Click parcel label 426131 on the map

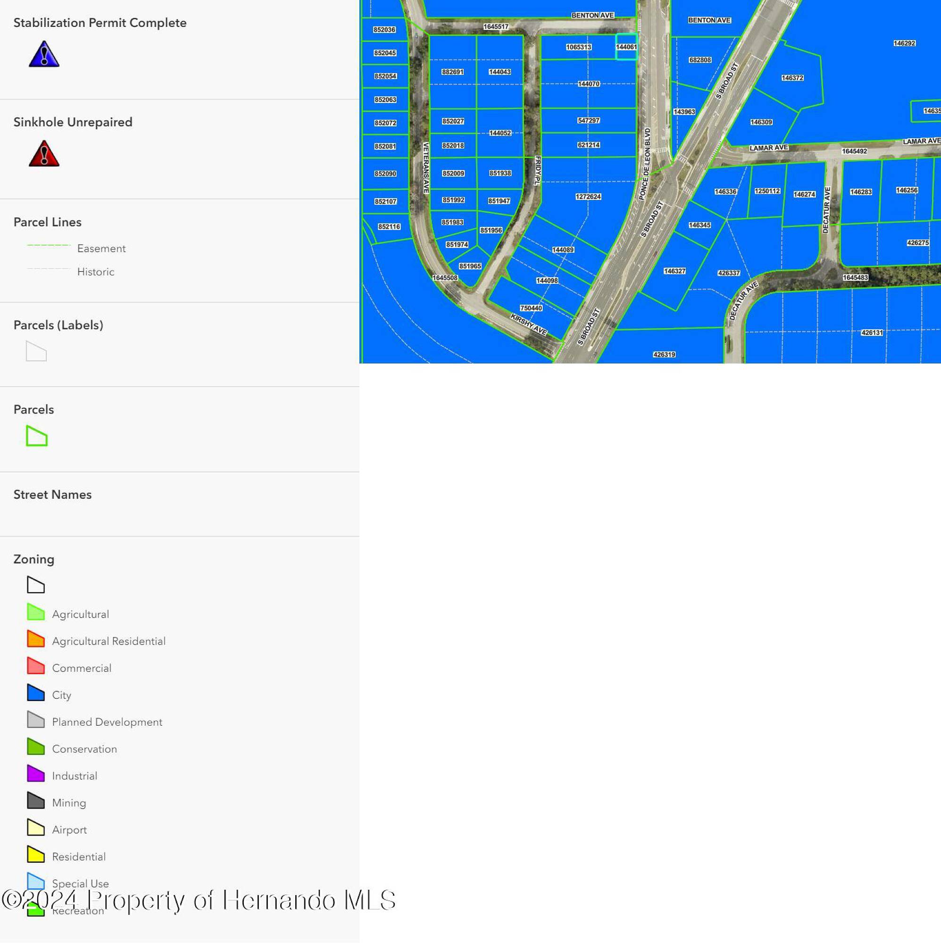872,332
